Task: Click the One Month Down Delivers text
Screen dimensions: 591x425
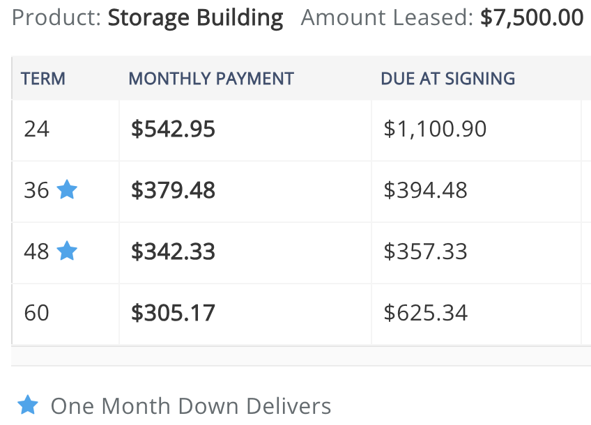Action: (x=191, y=406)
